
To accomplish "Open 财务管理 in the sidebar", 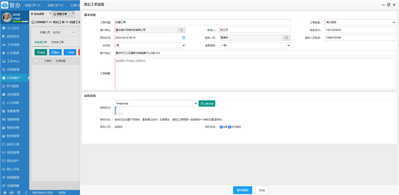I will pyautogui.click(x=14, y=136).
